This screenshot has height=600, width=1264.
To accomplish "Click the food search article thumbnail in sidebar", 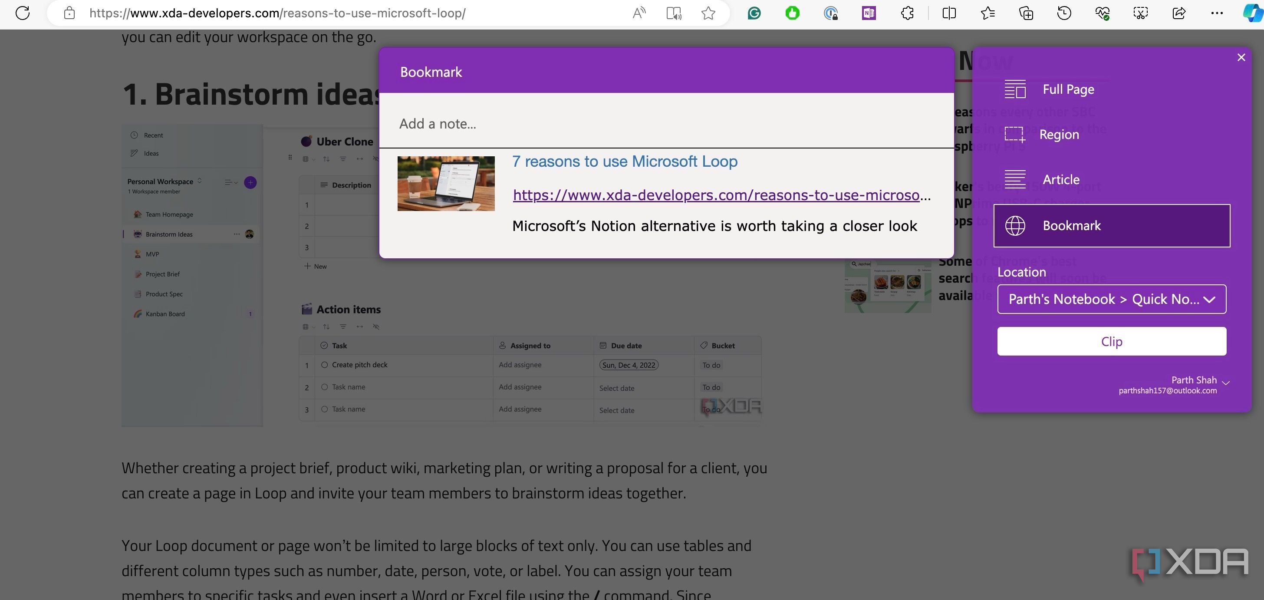I will [888, 285].
